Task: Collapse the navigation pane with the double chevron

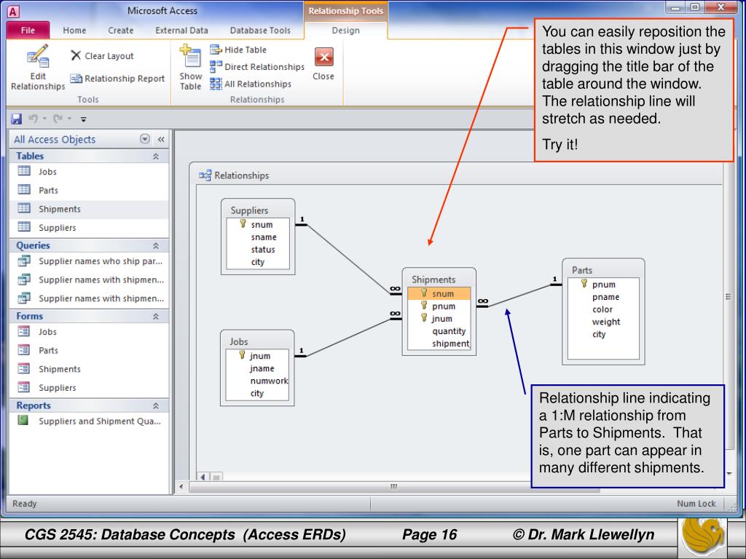Action: point(161,139)
